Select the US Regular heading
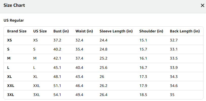 point(14,20)
